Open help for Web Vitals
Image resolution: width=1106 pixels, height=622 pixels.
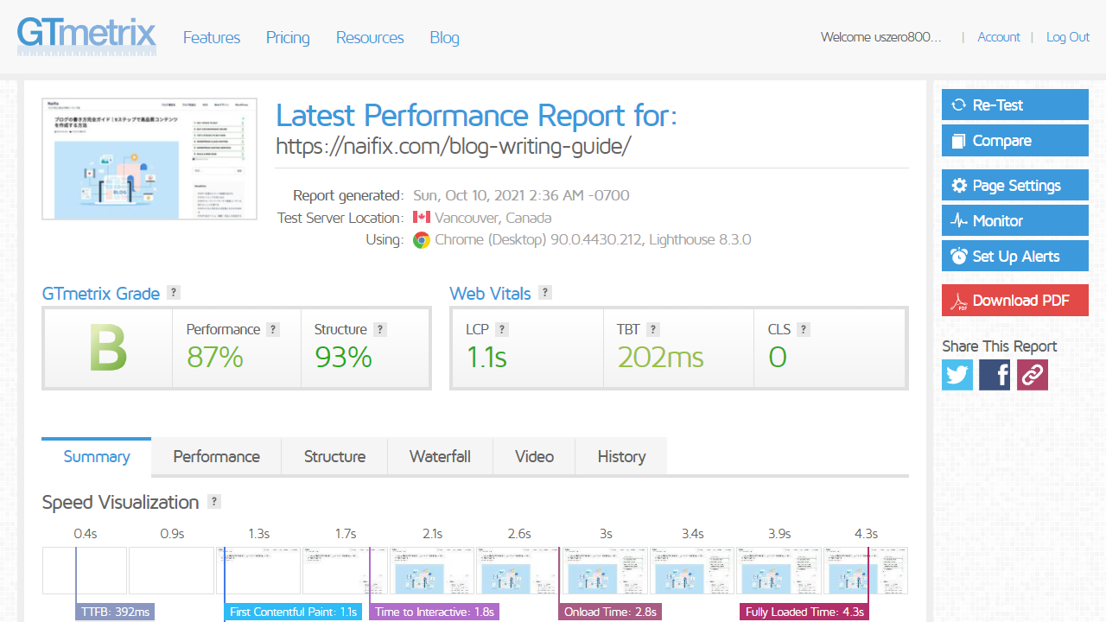coord(545,293)
